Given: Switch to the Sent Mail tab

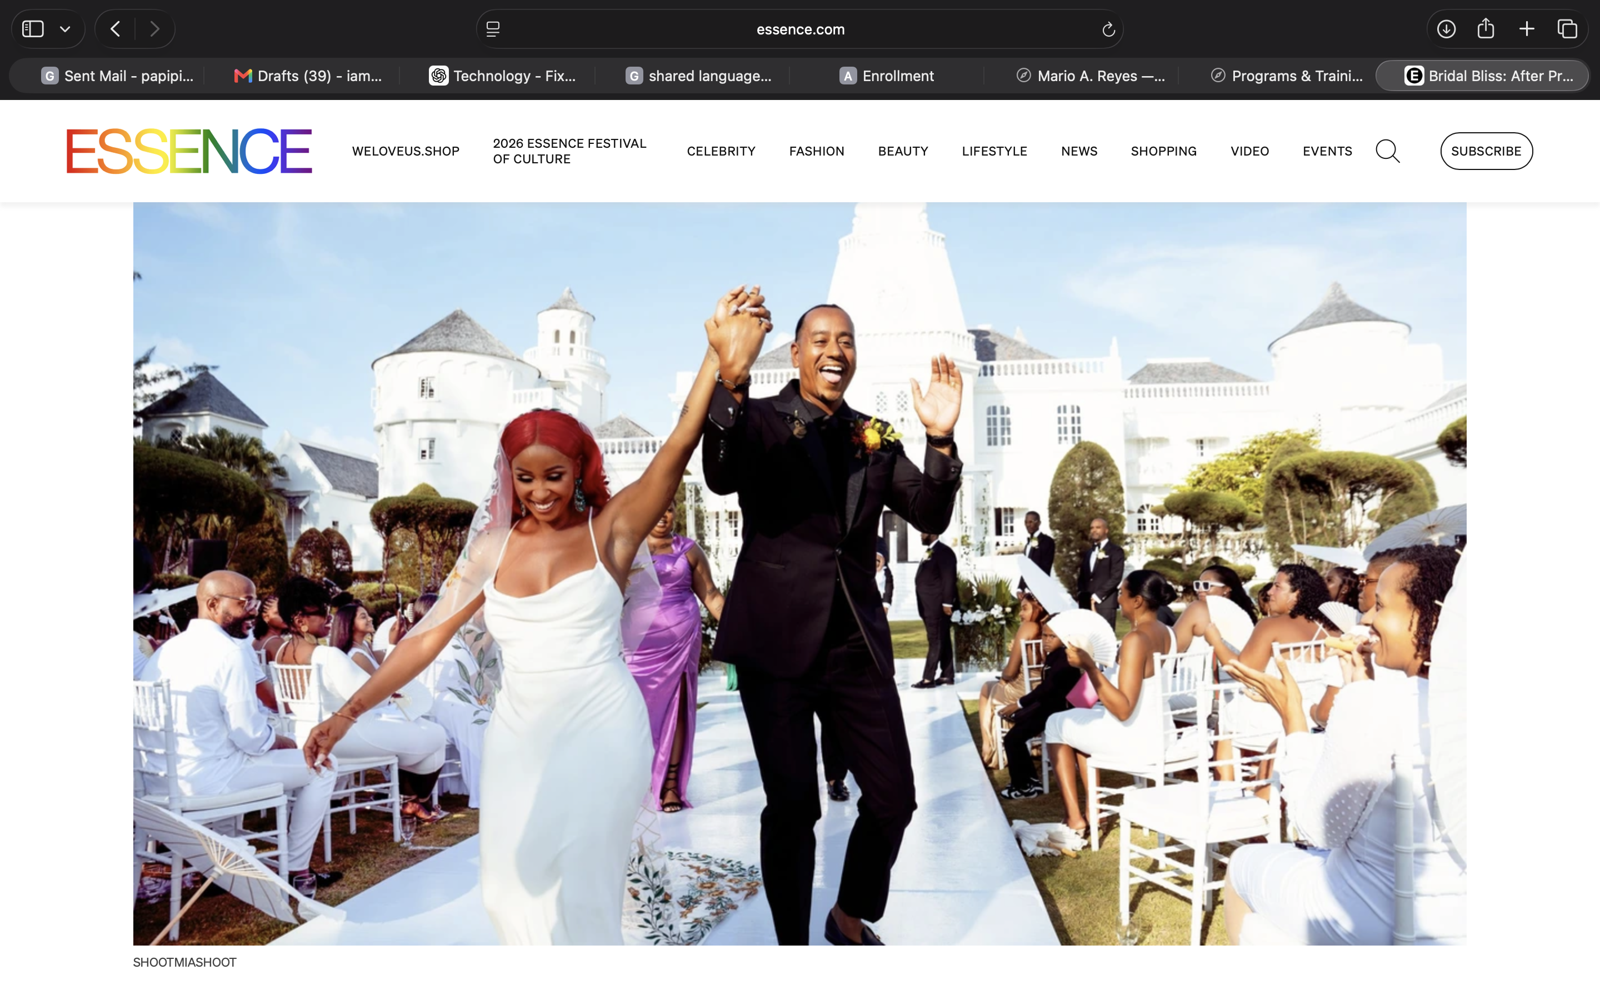Looking at the screenshot, I should [117, 76].
